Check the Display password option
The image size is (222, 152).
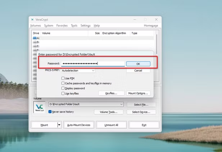pos(63,88)
